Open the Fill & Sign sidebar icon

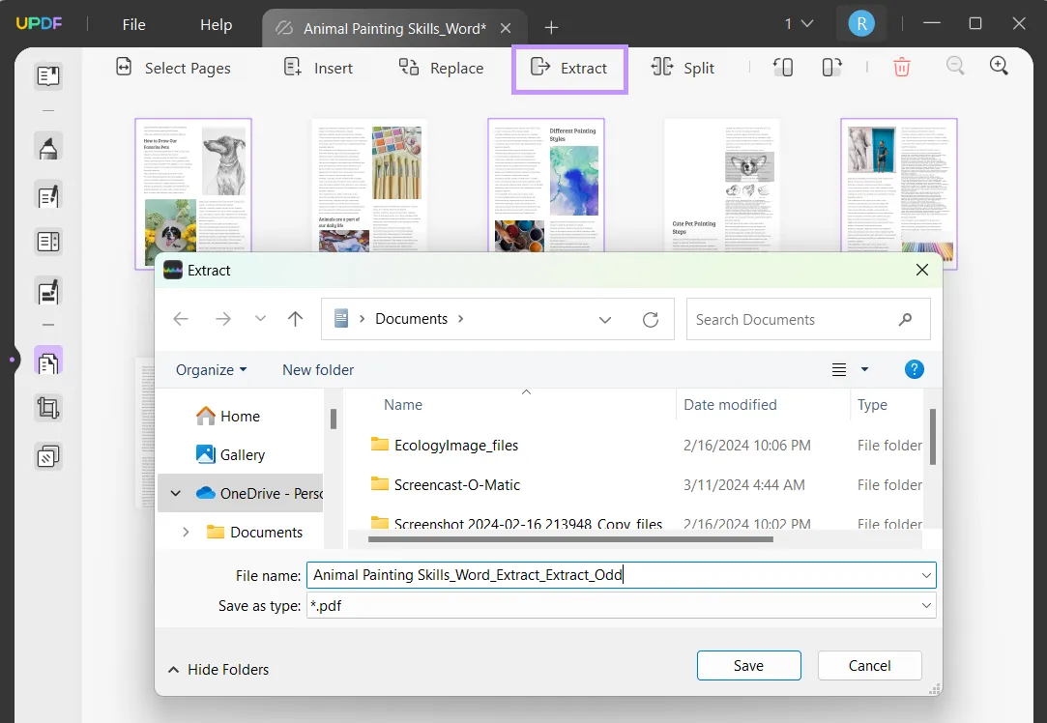point(48,291)
